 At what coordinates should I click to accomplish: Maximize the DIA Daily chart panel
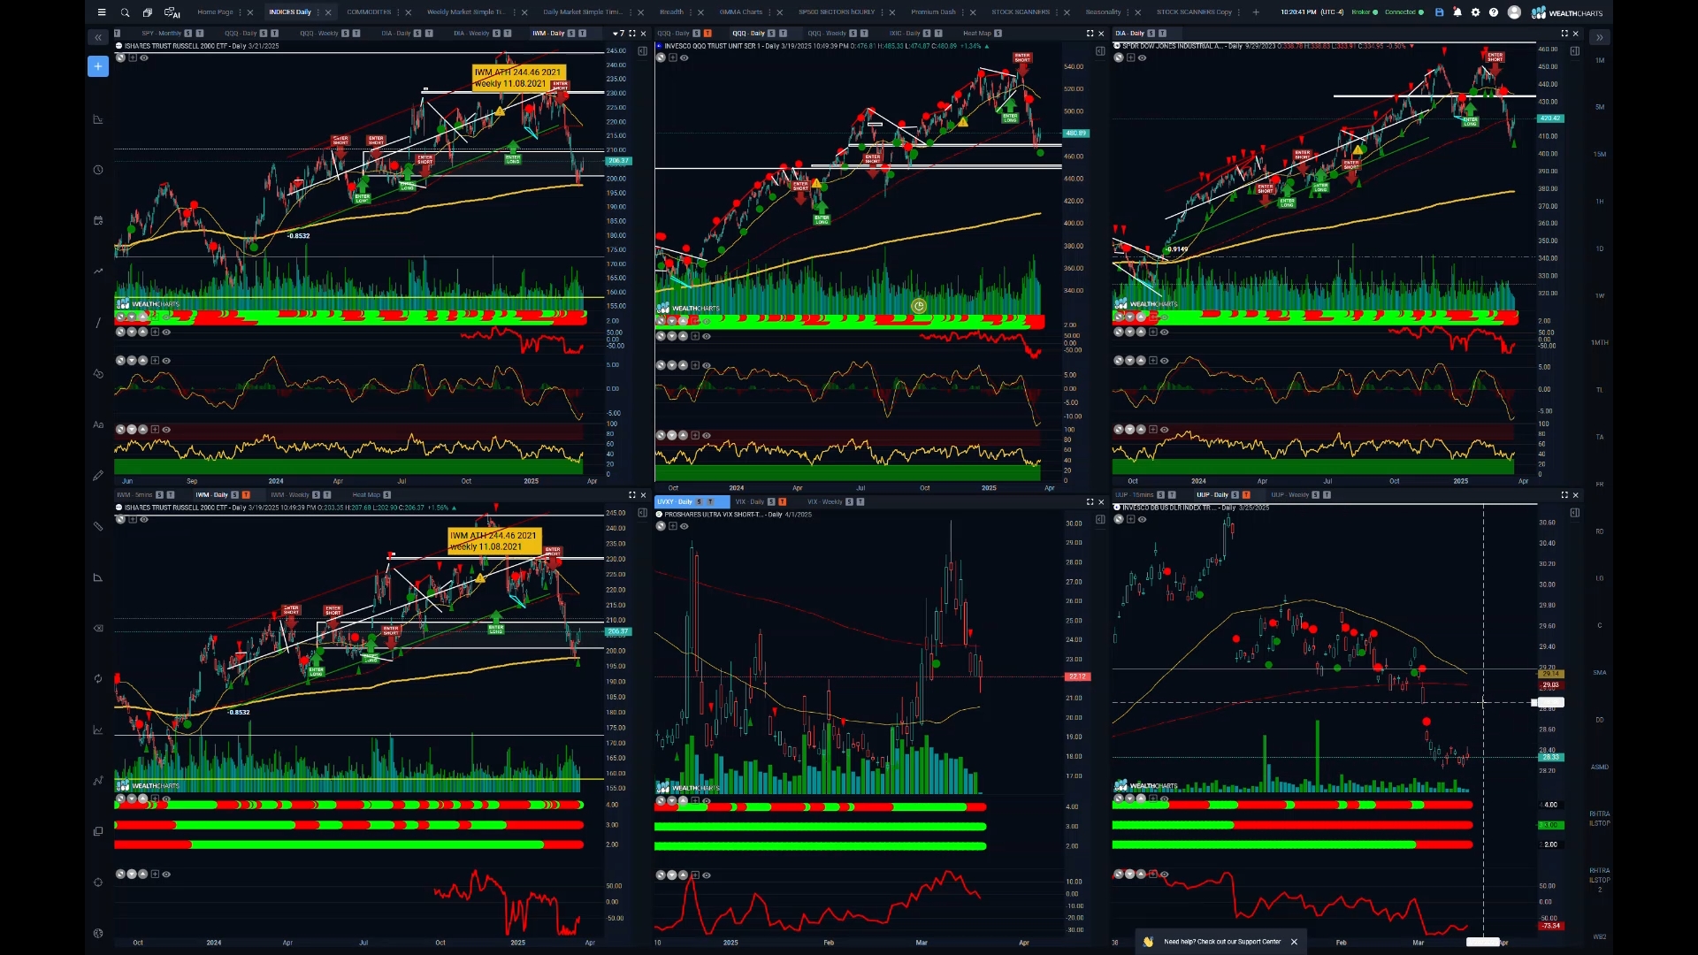1564,34
